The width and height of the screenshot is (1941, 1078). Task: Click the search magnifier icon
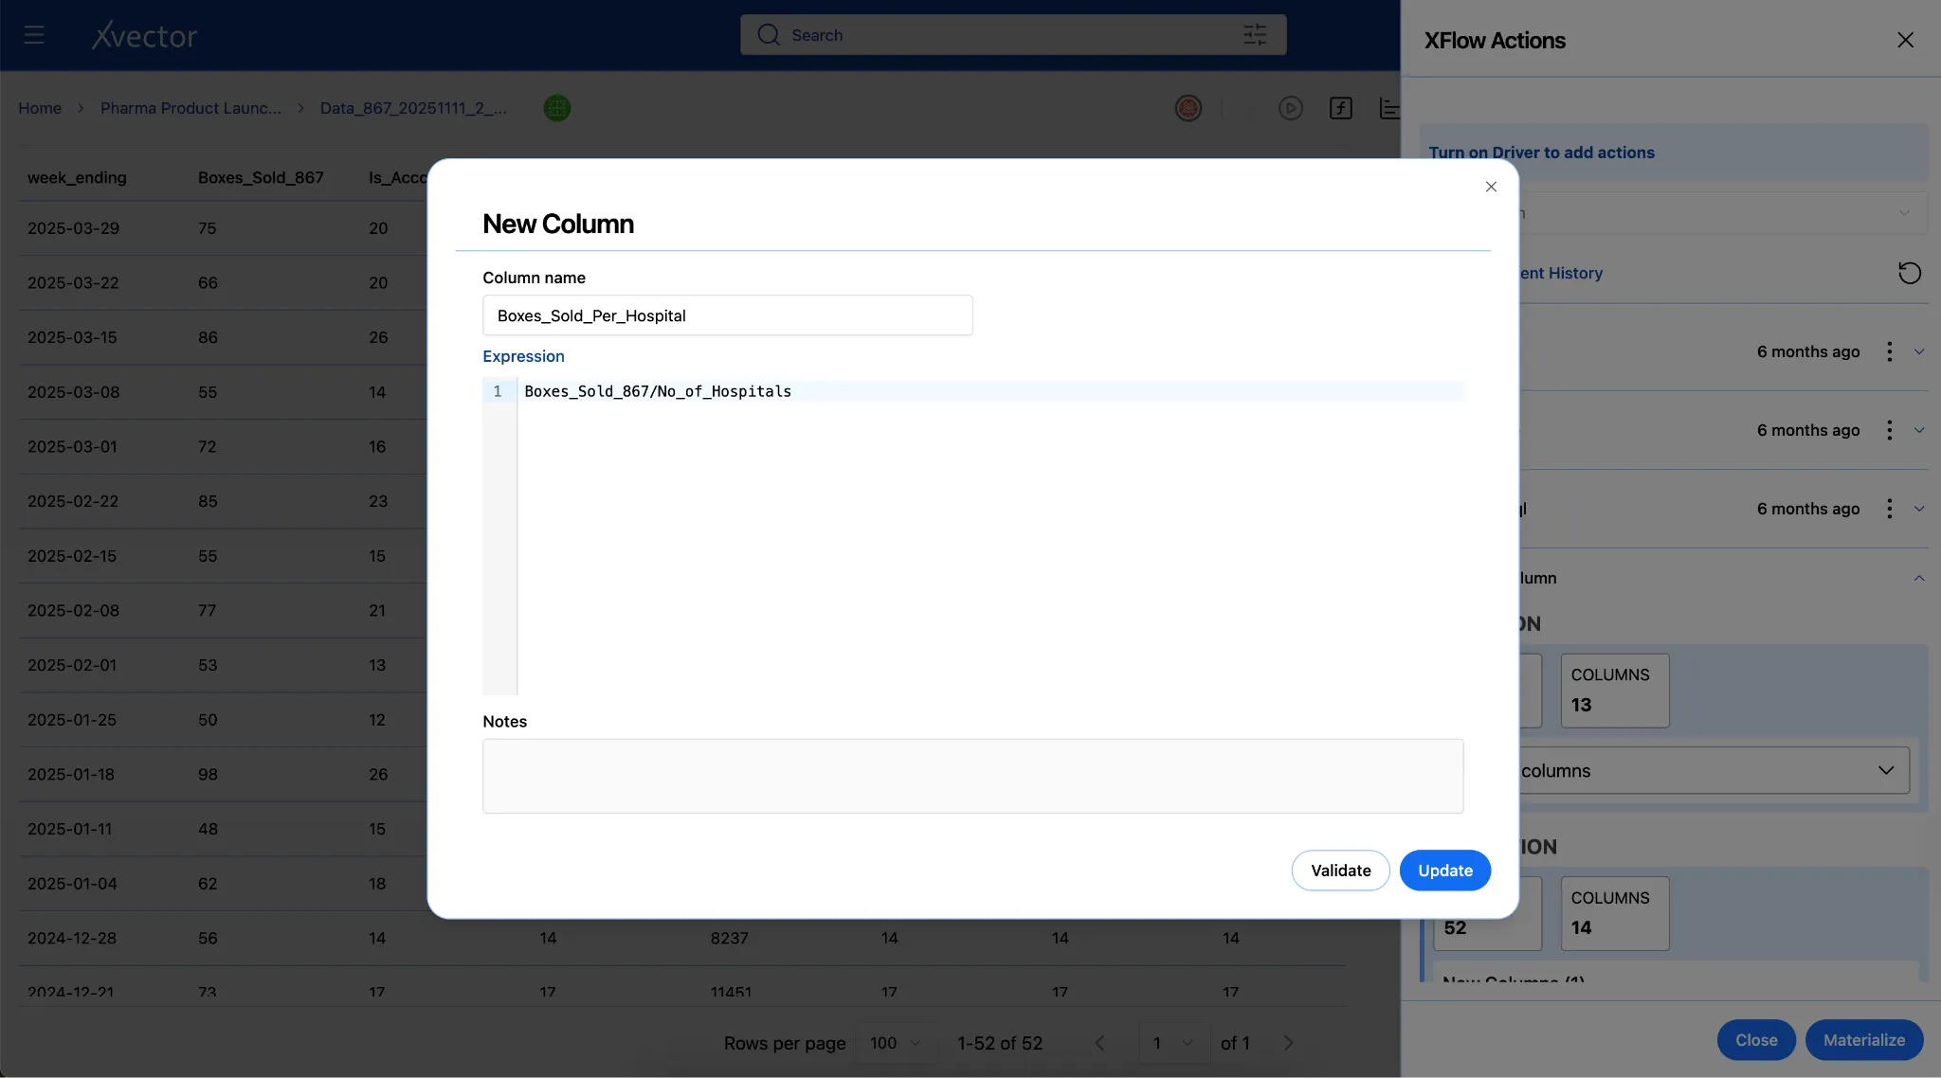point(768,35)
